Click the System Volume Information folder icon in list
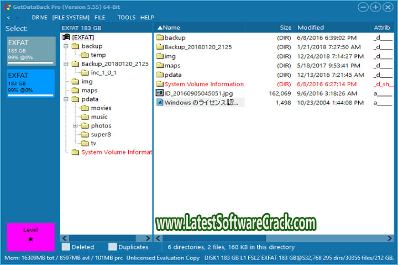Image resolution: width=398 pixels, height=265 pixels. click(x=160, y=84)
